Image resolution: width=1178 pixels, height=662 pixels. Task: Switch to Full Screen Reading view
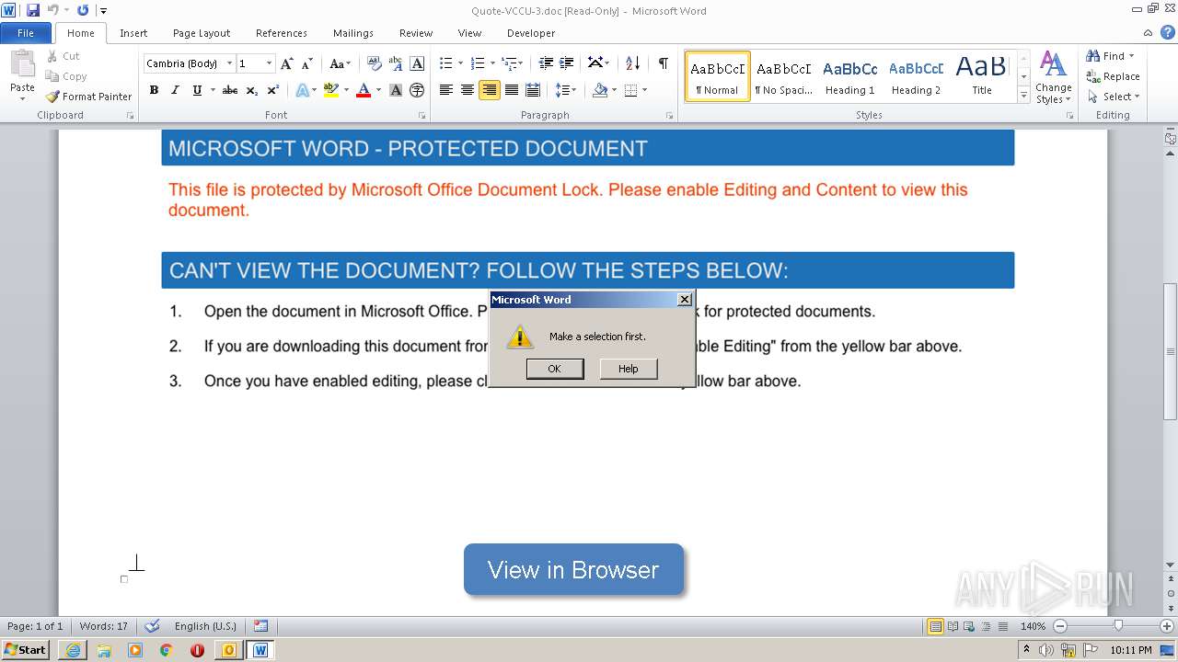pyautogui.click(x=952, y=626)
